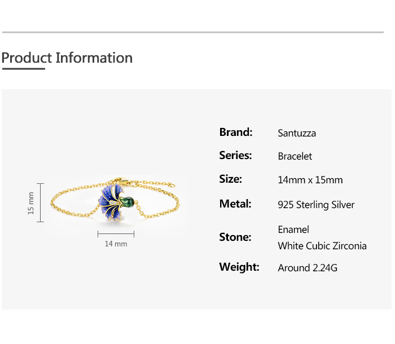Click the bracelet product image
Screen dimensions: 395x344
(118, 201)
